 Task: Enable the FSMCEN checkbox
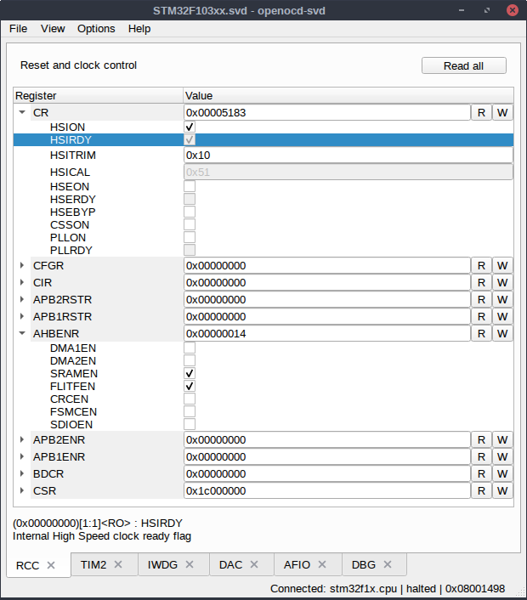[x=190, y=411]
